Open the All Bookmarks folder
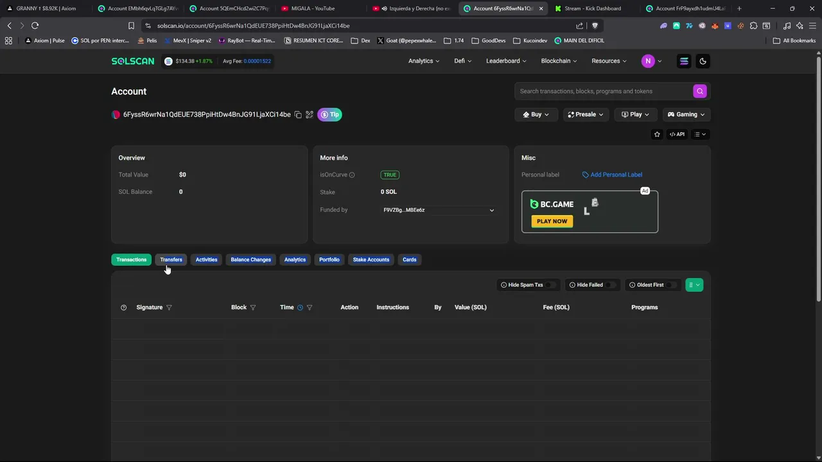This screenshot has width=822, height=462. coord(794,40)
